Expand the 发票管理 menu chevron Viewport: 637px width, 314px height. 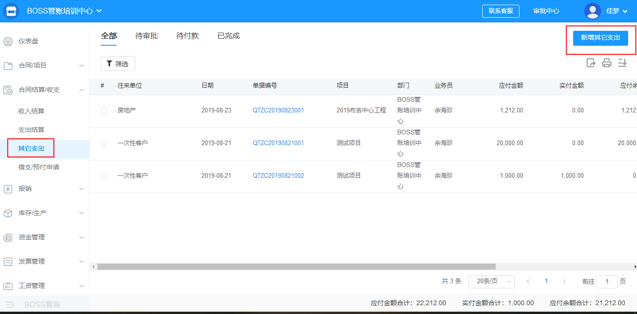tap(82, 262)
